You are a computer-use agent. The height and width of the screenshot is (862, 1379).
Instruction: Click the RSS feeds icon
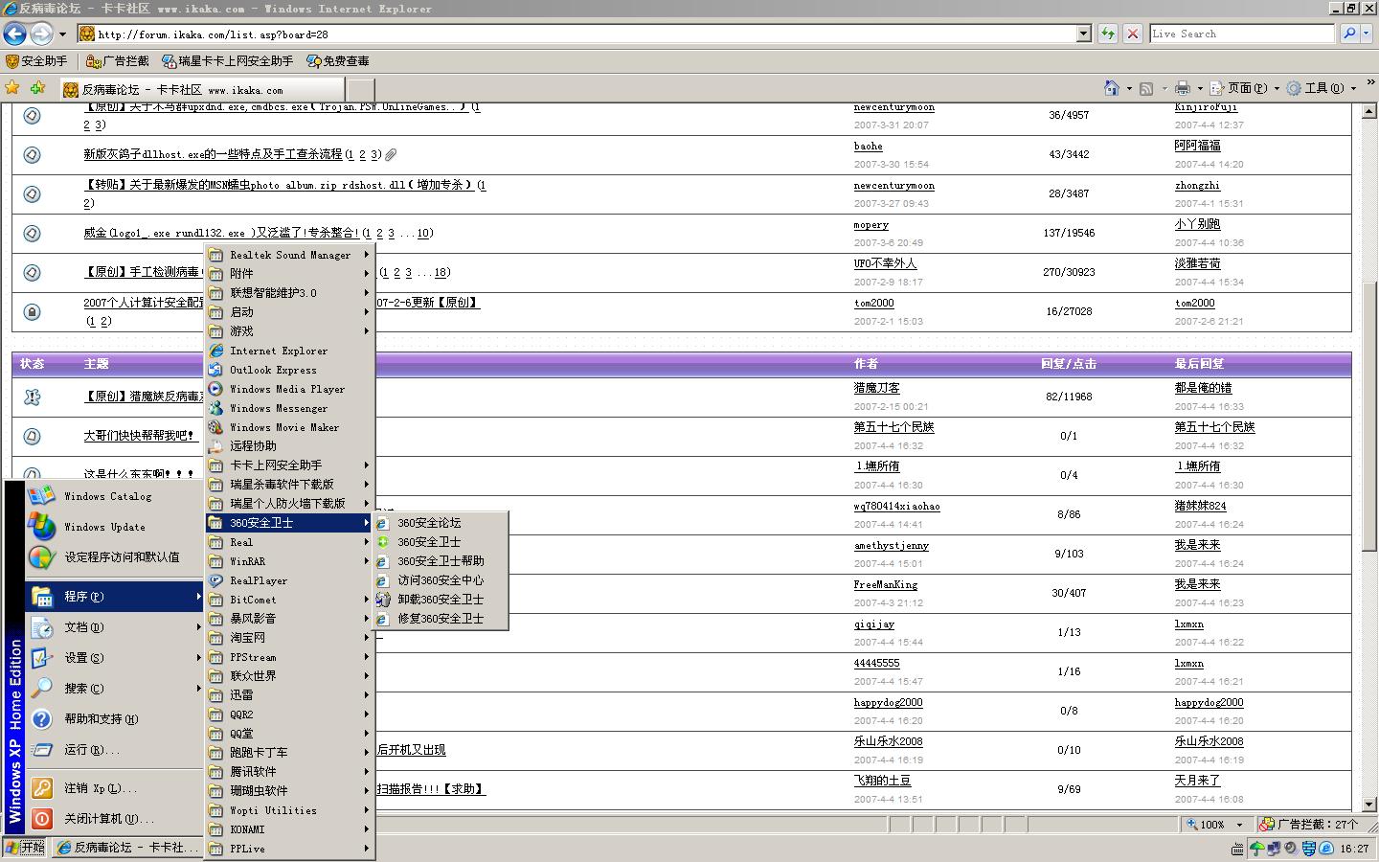click(1146, 88)
